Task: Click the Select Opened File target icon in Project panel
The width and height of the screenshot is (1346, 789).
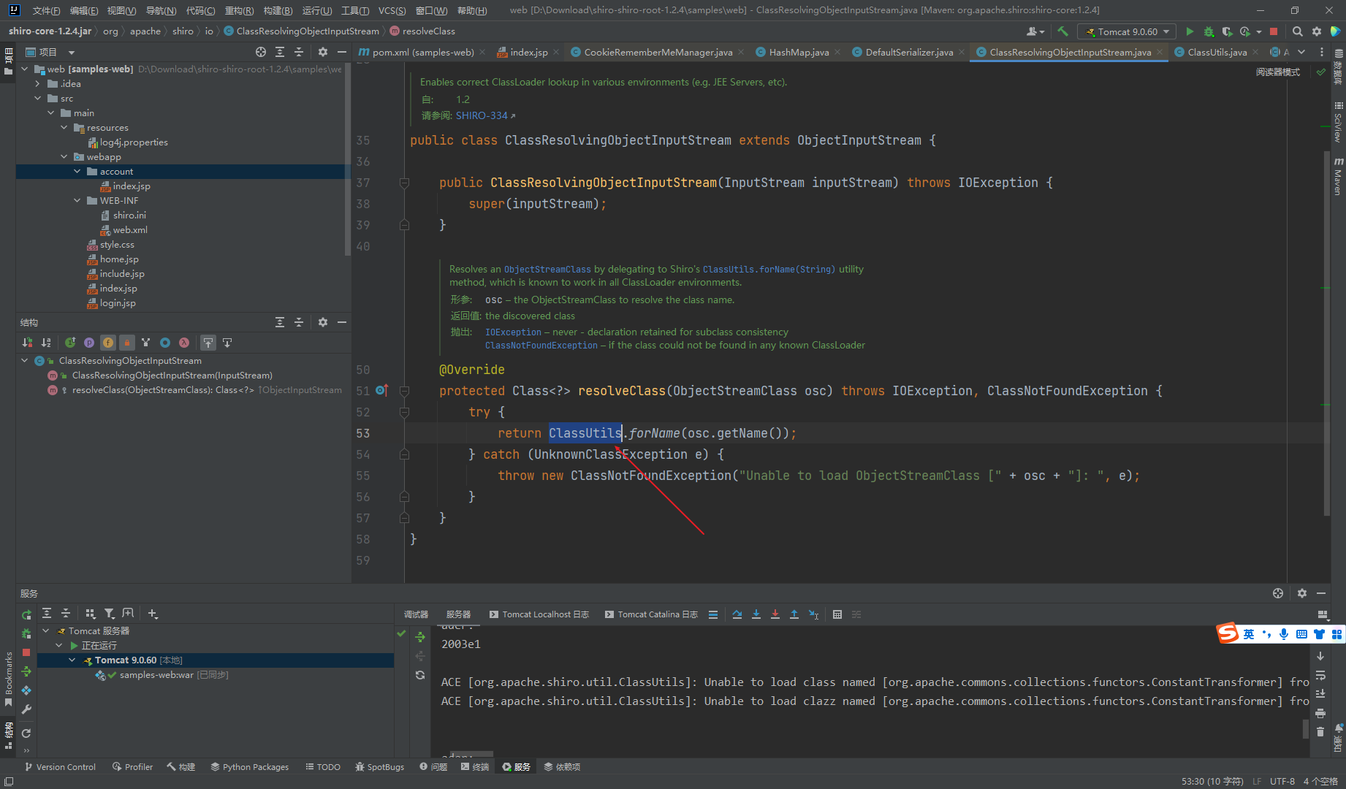Action: tap(261, 52)
